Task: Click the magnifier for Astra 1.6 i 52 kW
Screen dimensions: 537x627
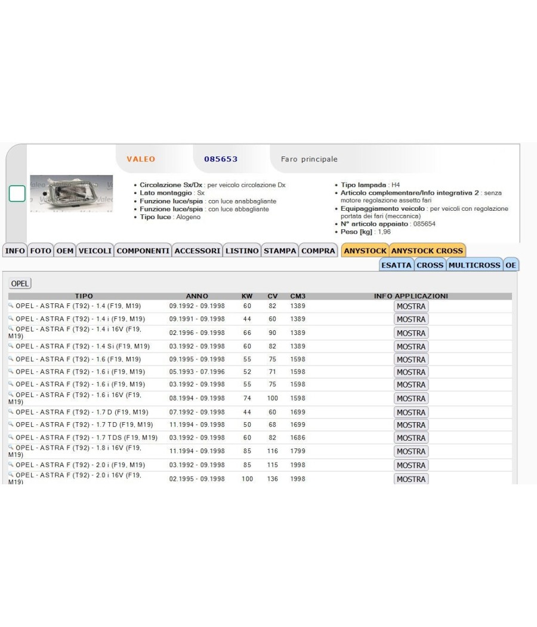Action: (11, 371)
